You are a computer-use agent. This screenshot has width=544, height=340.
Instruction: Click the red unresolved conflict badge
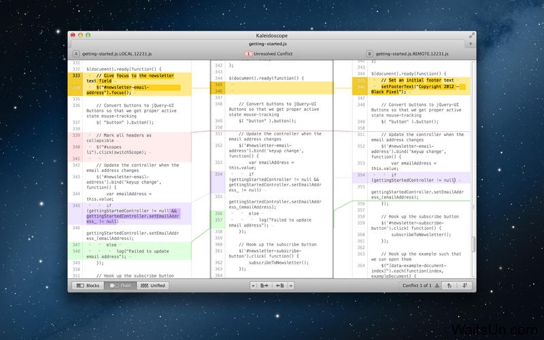(248, 53)
